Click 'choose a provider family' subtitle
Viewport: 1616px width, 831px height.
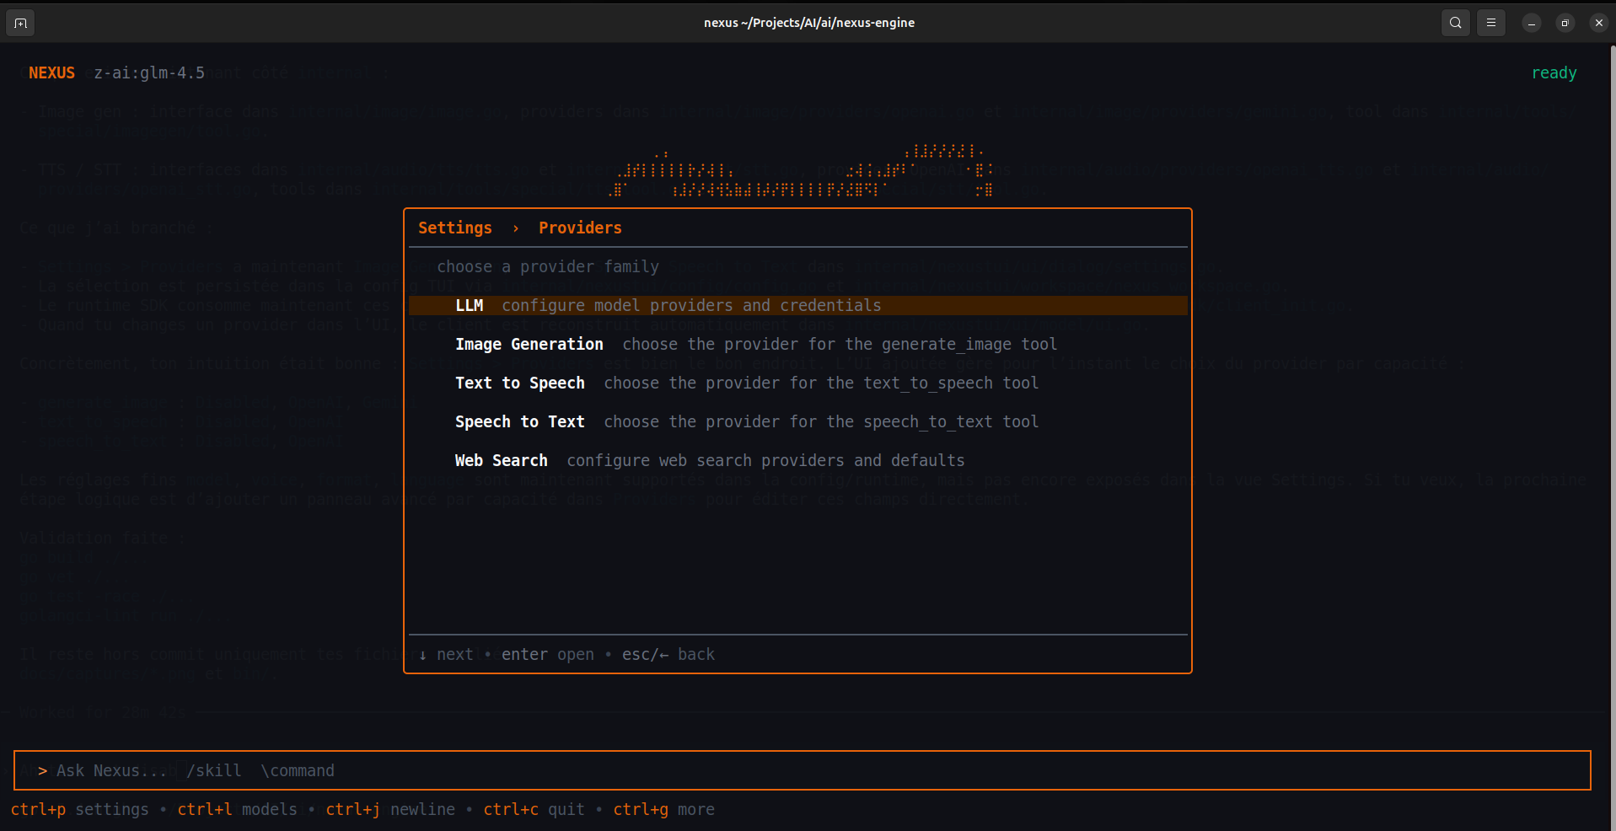548,266
